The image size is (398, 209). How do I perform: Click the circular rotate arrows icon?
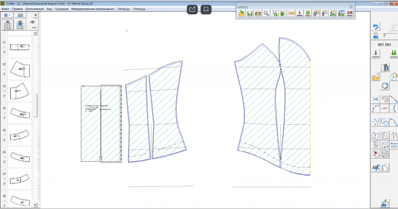(384, 86)
